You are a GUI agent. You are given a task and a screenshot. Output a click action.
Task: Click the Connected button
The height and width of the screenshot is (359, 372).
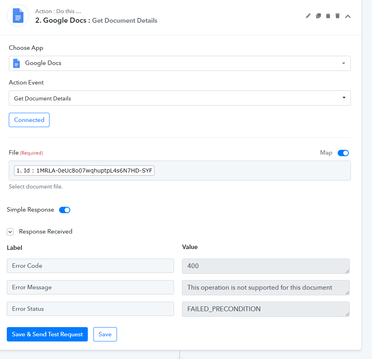pyautogui.click(x=29, y=120)
